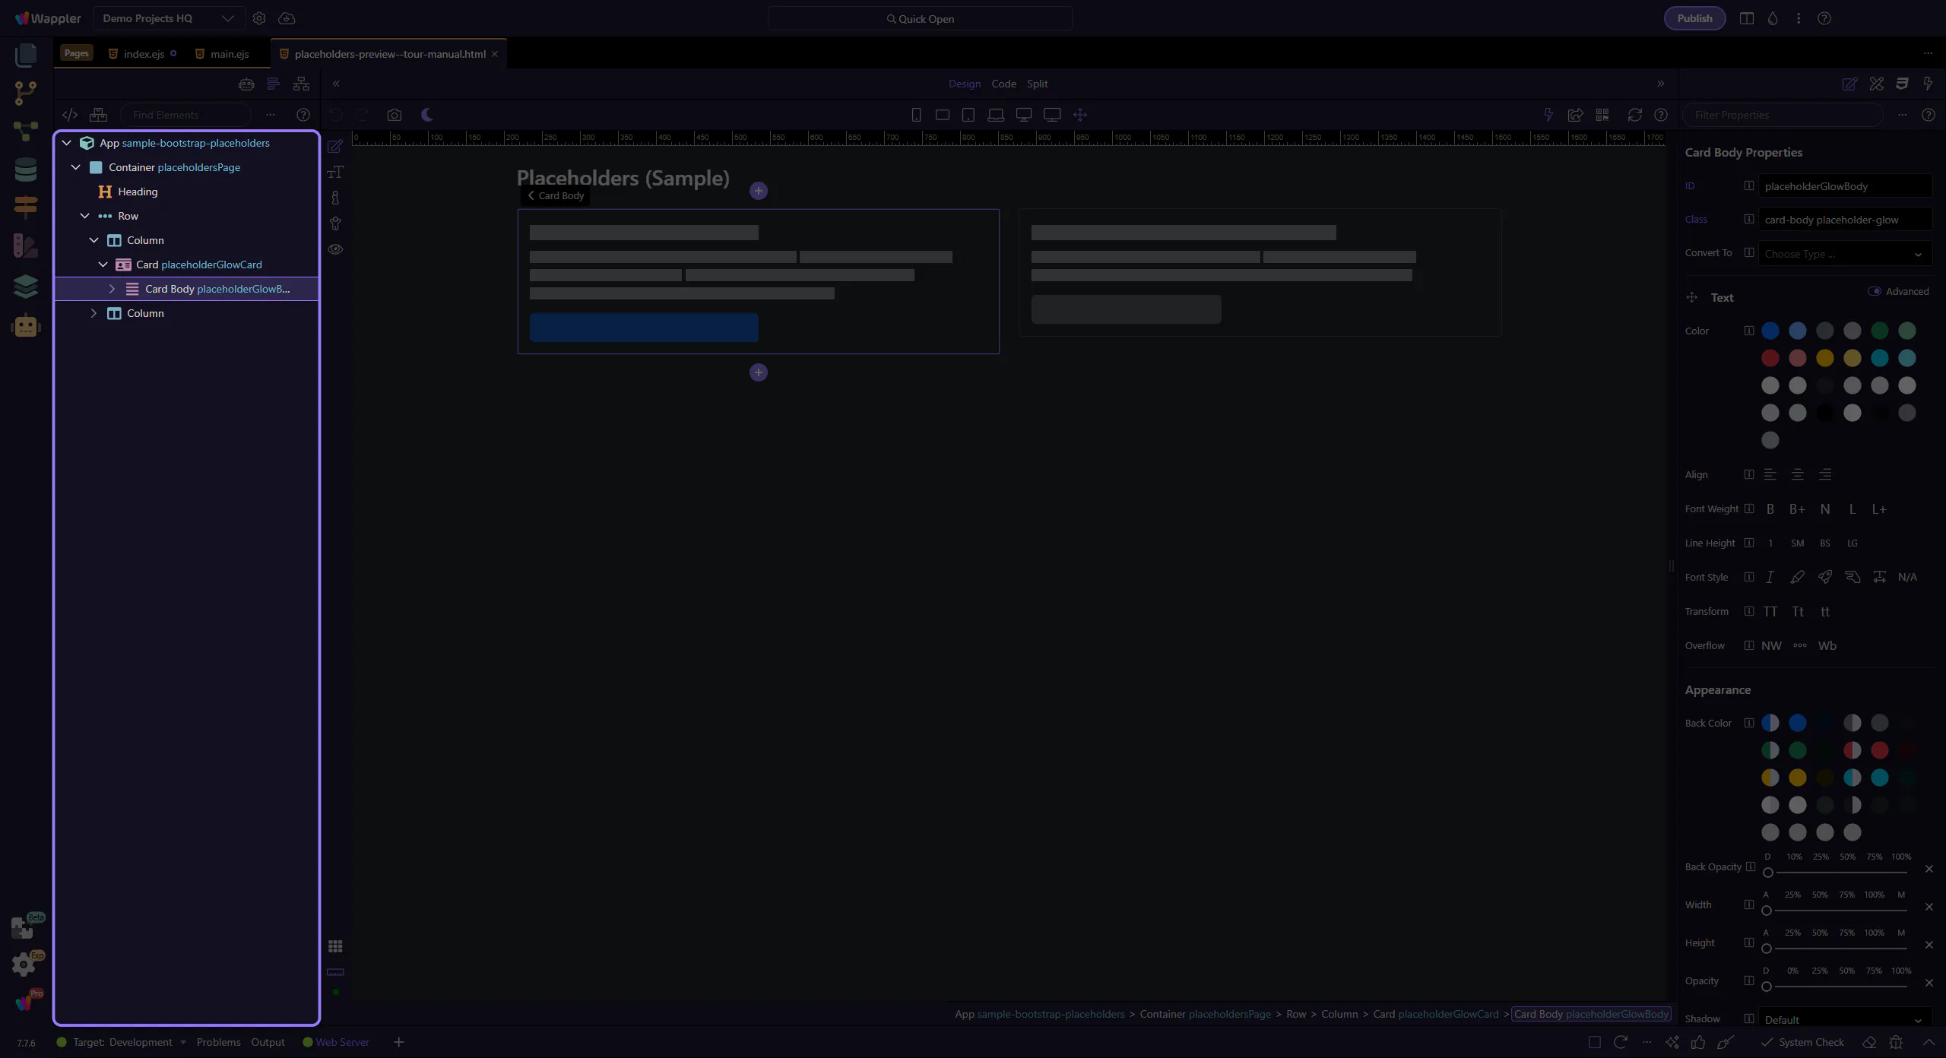This screenshot has height=1058, width=1946.
Task: Pick the red text color swatch
Action: coord(1770,358)
